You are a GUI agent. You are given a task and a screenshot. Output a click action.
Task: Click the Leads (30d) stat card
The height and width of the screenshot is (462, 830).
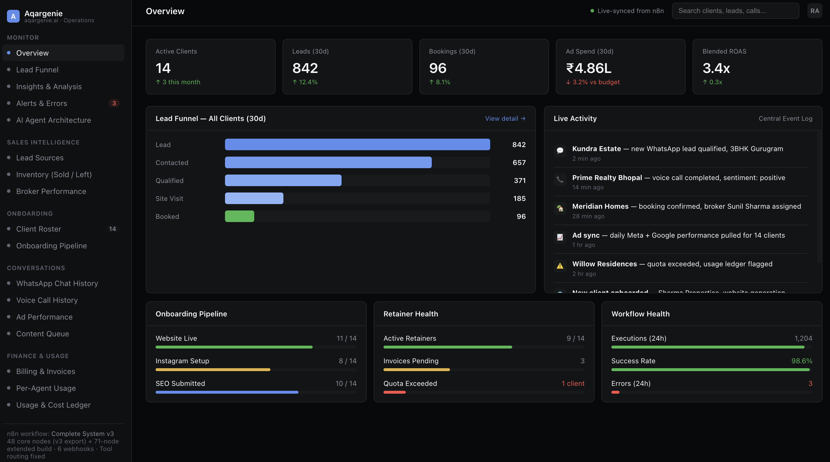click(347, 67)
